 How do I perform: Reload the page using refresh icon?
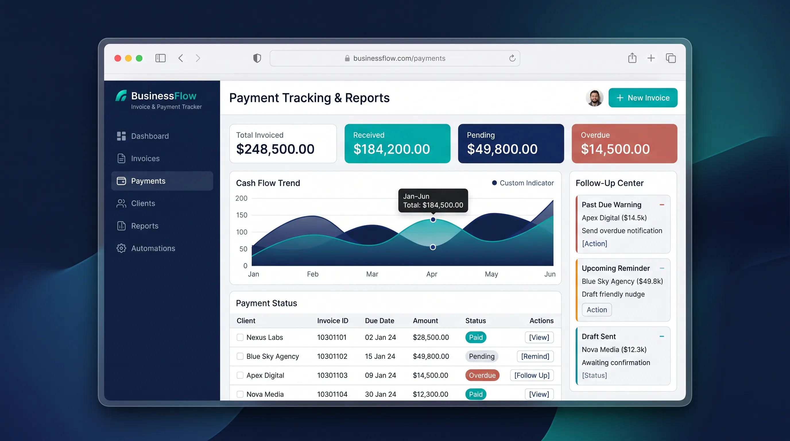click(512, 58)
